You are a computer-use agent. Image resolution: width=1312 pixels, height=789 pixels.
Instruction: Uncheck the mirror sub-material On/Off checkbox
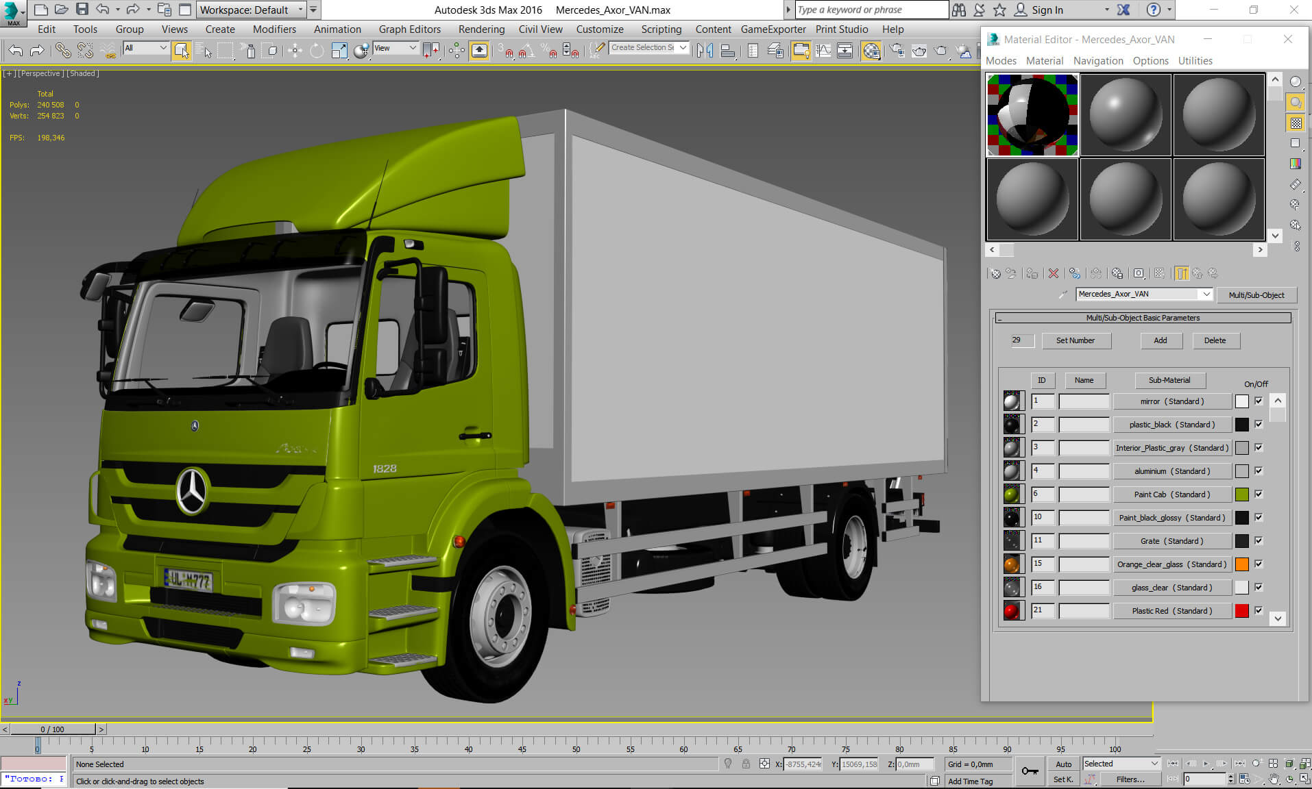coord(1259,401)
